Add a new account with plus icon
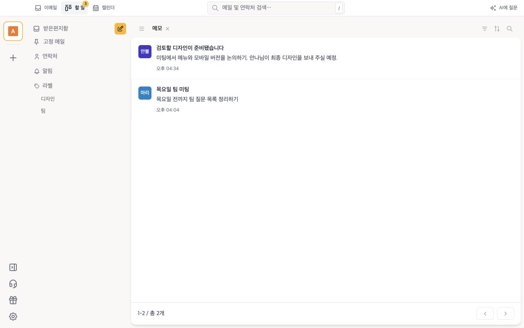The image size is (524, 328). point(13,58)
